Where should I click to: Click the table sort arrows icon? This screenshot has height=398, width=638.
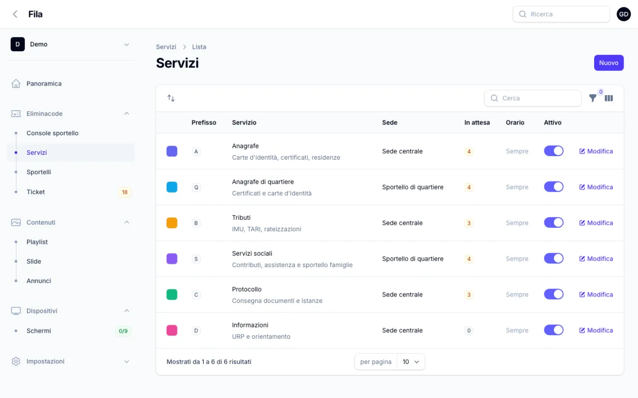[171, 98]
